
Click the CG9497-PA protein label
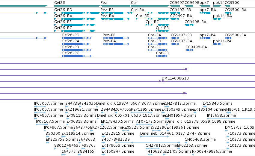[x=182, y=41]
